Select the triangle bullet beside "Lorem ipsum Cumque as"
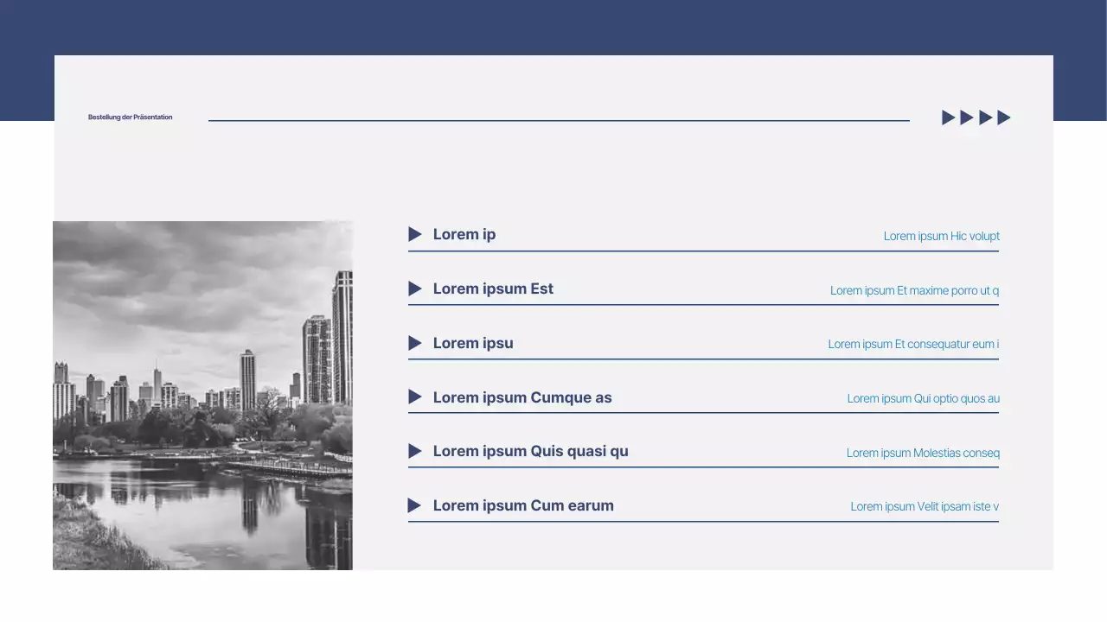This screenshot has height=622, width=1107. pyautogui.click(x=414, y=397)
